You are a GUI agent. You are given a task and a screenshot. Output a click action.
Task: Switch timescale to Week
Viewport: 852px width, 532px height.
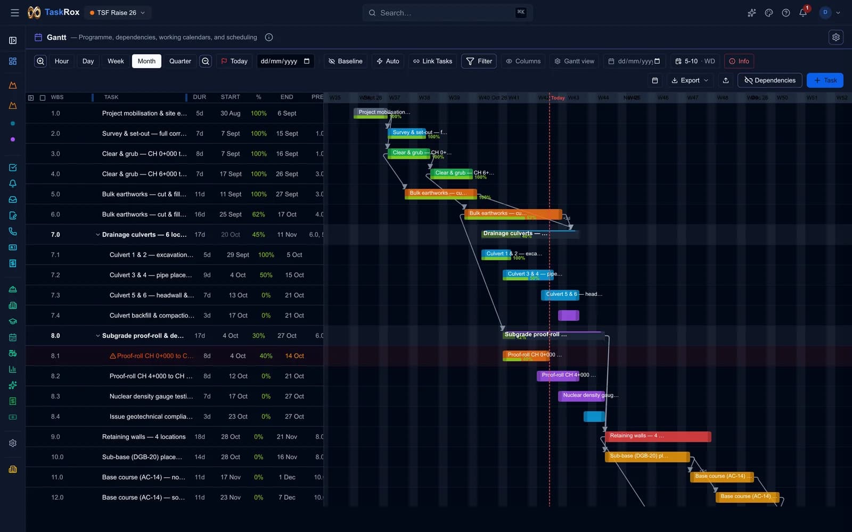pyautogui.click(x=116, y=61)
